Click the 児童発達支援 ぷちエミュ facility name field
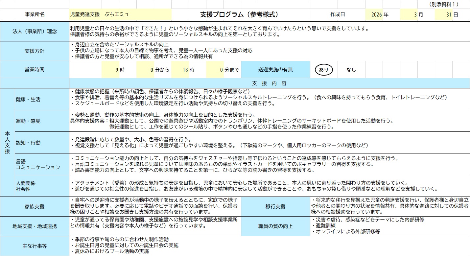Image resolution: width=470 pixels, height=256 pixels. click(x=120, y=14)
